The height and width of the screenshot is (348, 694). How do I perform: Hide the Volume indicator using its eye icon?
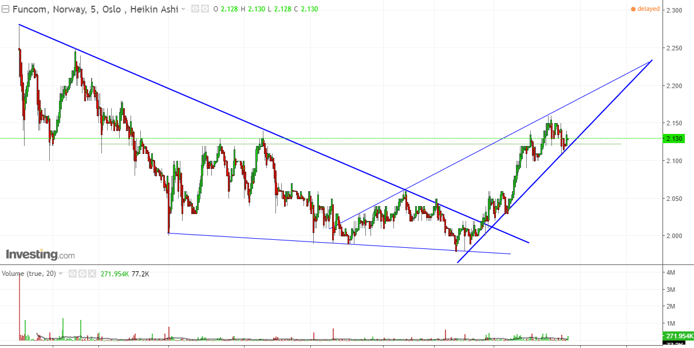point(73,274)
